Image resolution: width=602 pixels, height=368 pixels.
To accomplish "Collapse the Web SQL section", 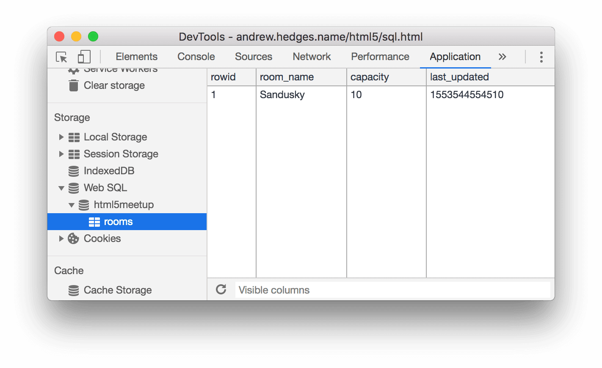I will tap(61, 188).
